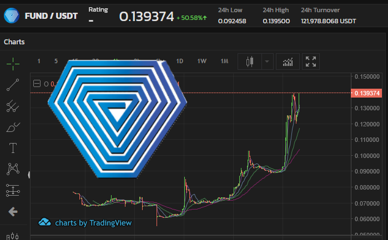The height and width of the screenshot is (240, 388).
Task: Click the candlestick chart style icon
Action: [x=250, y=62]
